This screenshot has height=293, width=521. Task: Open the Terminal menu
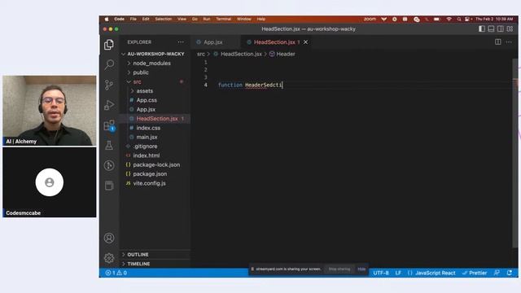[x=223, y=19]
